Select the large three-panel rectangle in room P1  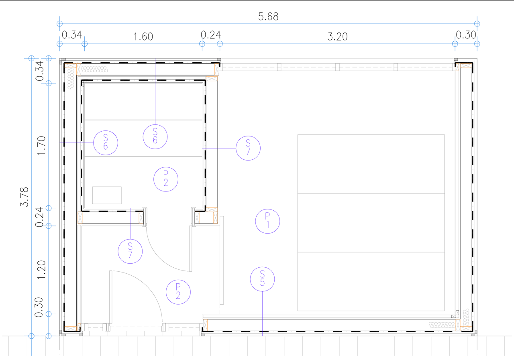(371, 223)
